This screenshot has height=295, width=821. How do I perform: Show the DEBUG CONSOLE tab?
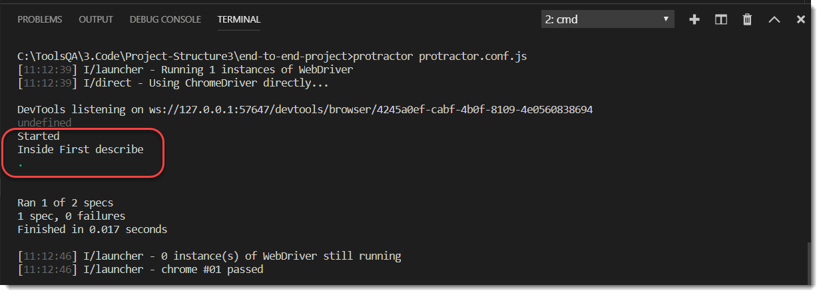tap(165, 19)
